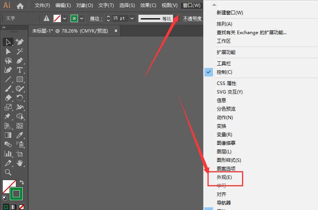This screenshot has height=210, width=318.
Task: Set paint mode to Gradient
Action: pyautogui.click(x=14, y=207)
